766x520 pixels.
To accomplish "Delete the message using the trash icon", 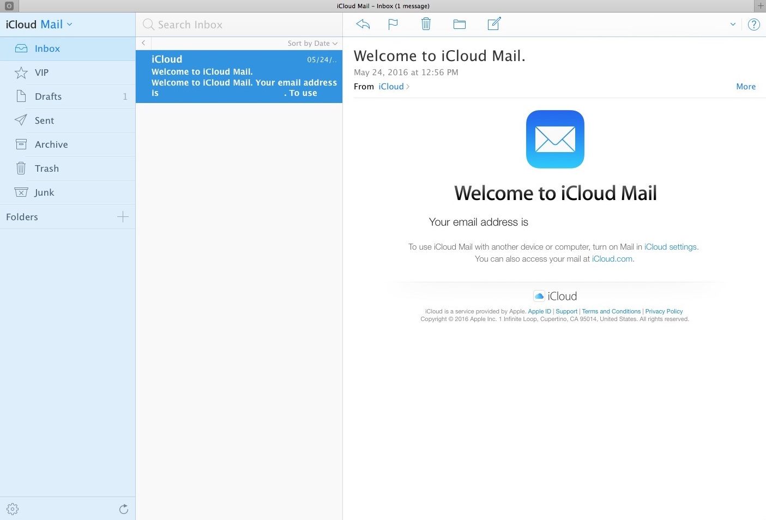I will (426, 24).
